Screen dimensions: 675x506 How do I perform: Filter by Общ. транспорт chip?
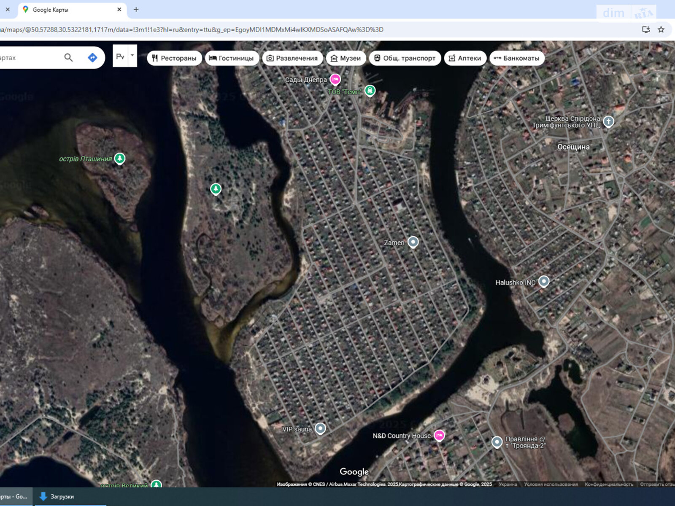tap(405, 58)
